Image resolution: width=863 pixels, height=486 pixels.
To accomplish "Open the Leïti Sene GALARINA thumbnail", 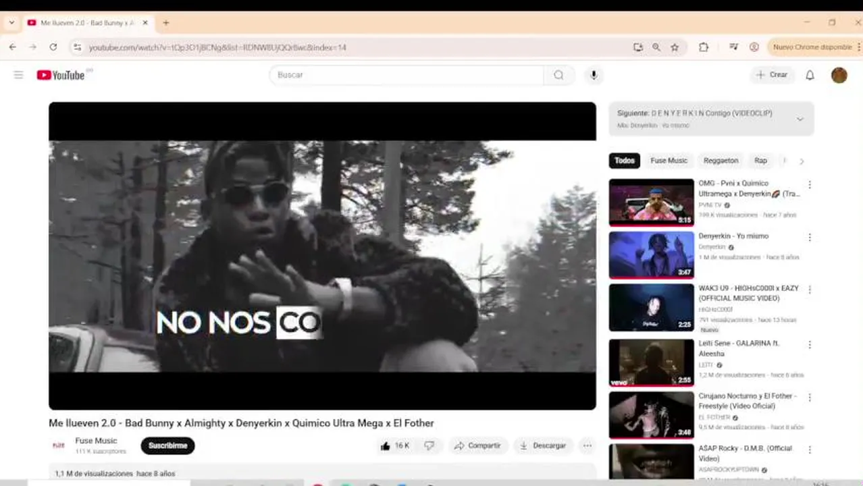I will pos(652,362).
